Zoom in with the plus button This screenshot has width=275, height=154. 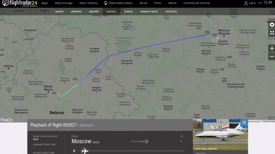[272, 49]
